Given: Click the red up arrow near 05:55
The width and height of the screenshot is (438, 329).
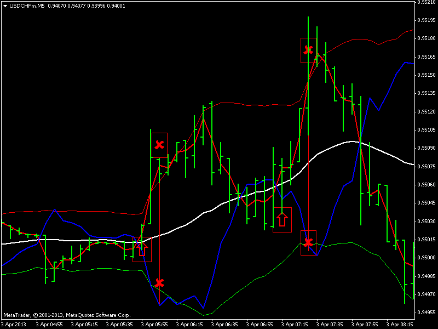Looking at the screenshot, I should [x=142, y=249].
